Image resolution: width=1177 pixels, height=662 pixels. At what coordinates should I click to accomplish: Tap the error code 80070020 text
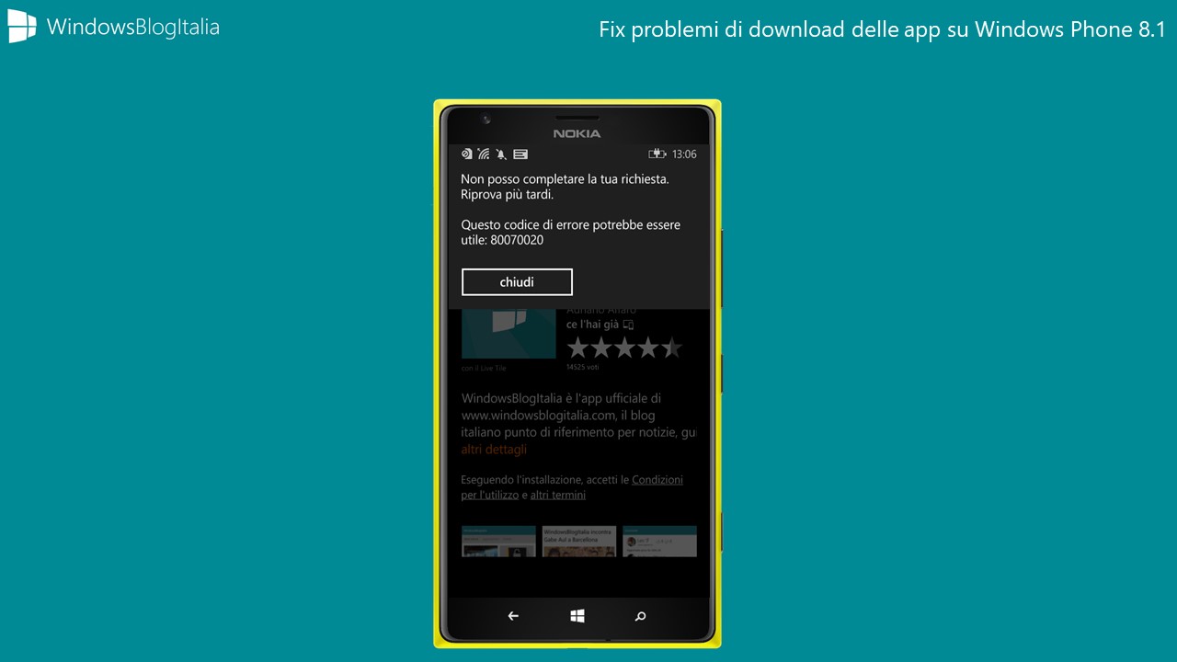[x=517, y=240]
